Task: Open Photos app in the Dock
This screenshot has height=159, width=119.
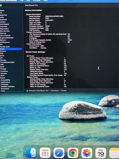Action: 87,153
